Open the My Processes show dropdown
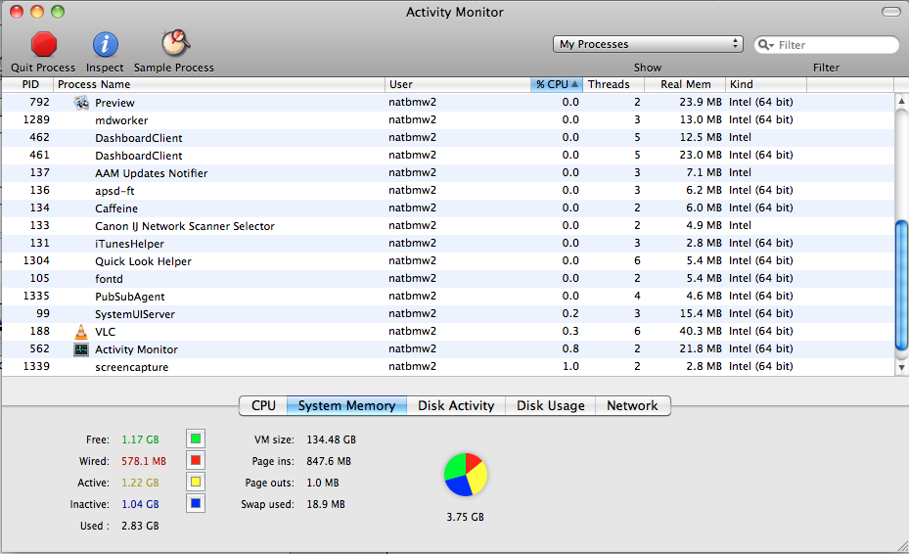 pyautogui.click(x=648, y=44)
